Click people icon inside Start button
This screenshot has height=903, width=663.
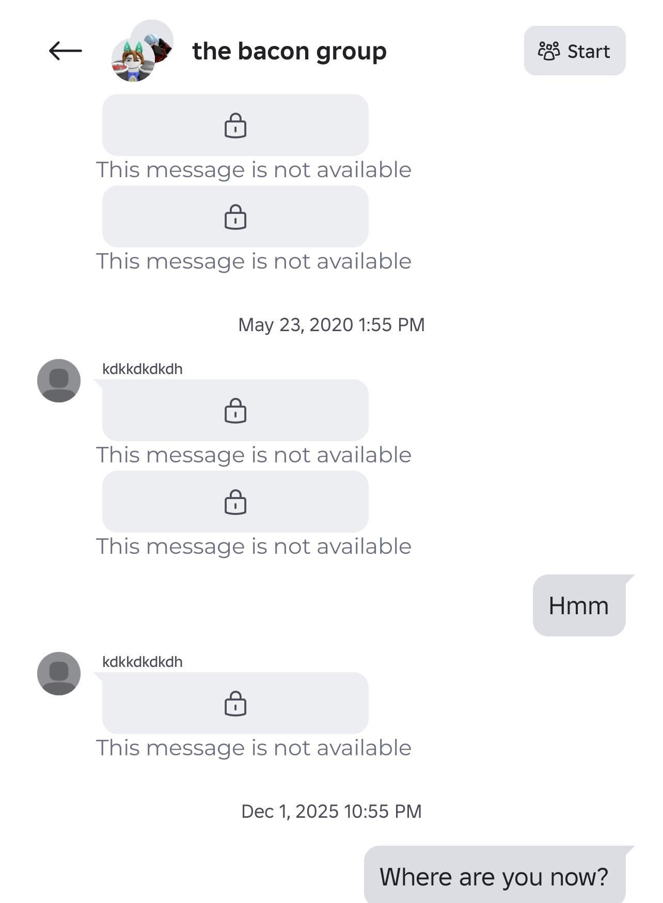click(549, 51)
